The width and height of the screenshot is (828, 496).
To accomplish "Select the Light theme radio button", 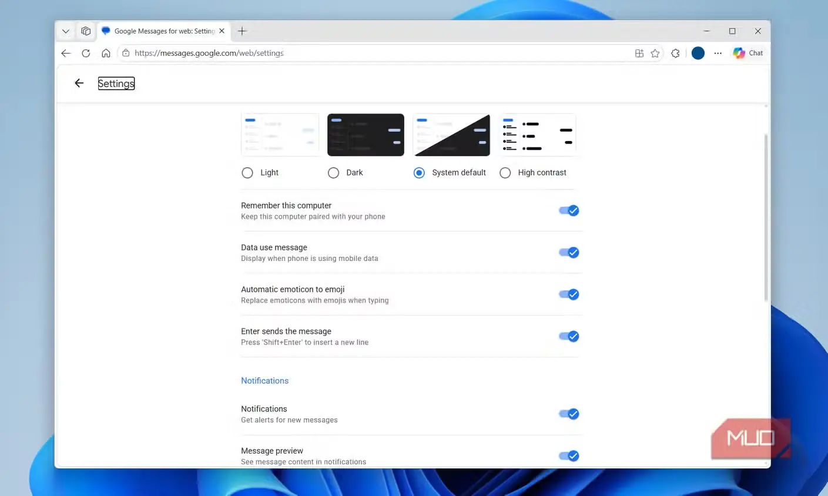I will [247, 173].
